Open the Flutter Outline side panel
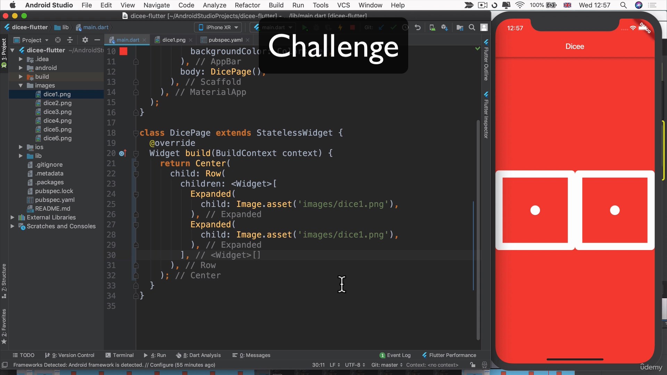The height and width of the screenshot is (375, 667). point(486,60)
